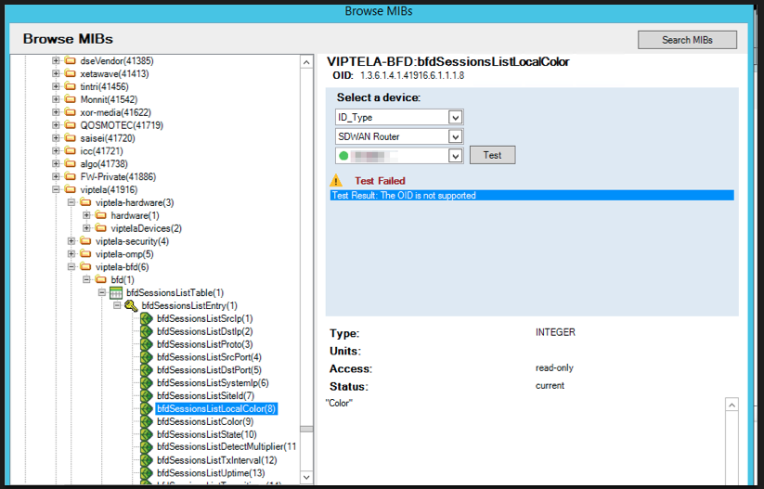
Task: Click the INTEGER type value
Action: click(x=555, y=333)
